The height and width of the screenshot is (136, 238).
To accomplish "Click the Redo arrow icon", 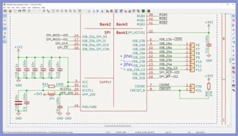I will tap(39, 11).
